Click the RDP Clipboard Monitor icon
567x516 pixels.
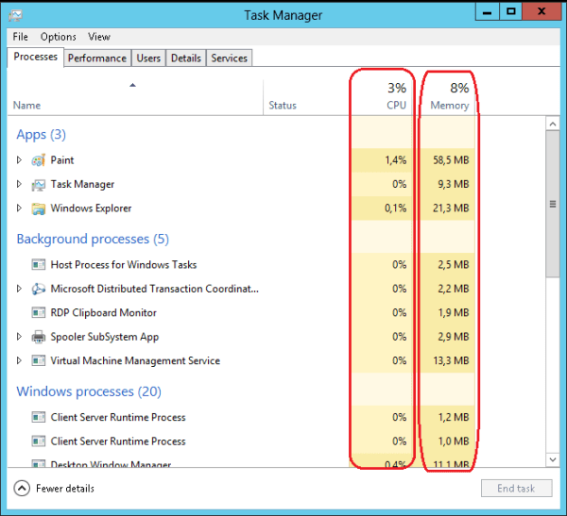pyautogui.click(x=39, y=313)
